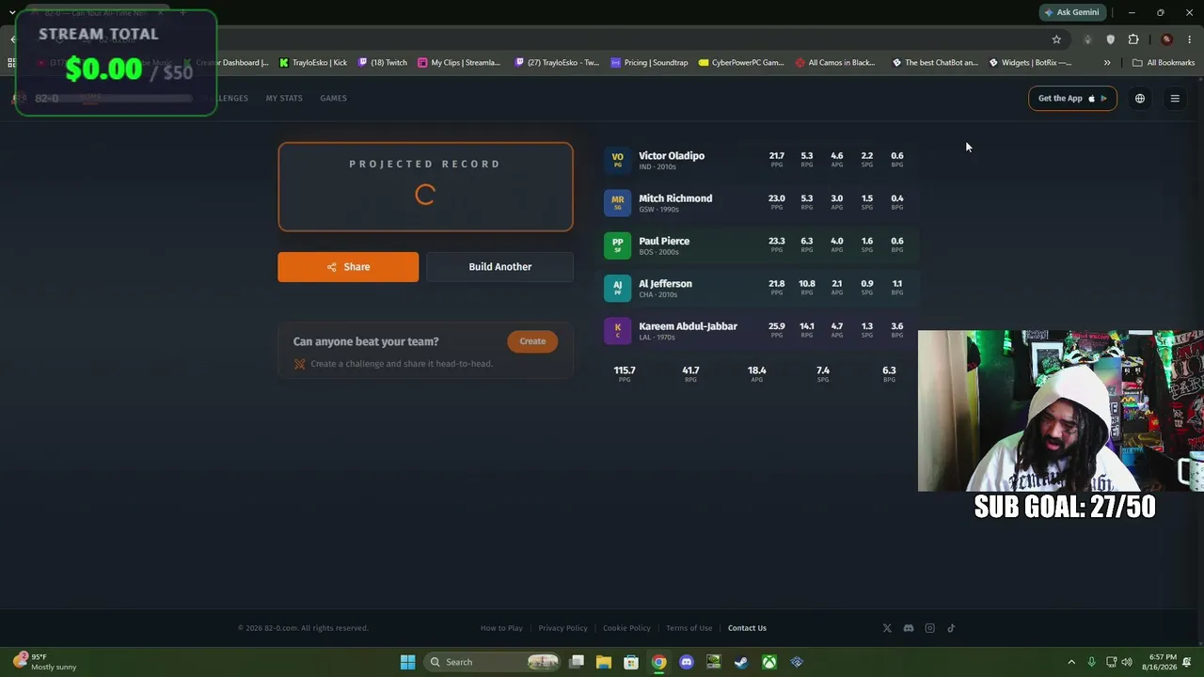Click the Get the App button
Screen dimensions: 1204x677
[1072, 99]
